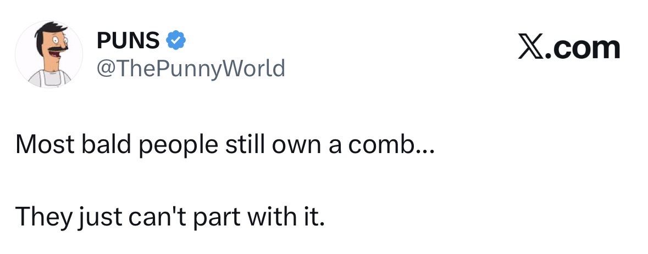This screenshot has width=648, height=254.
Task: Select the word "can't" in the punchline
Action: [149, 218]
